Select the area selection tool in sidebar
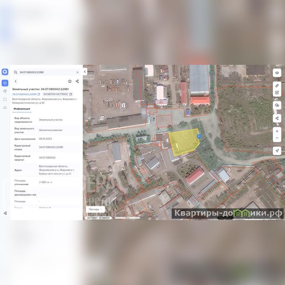The height and width of the screenshot is (285, 285). click(5, 99)
